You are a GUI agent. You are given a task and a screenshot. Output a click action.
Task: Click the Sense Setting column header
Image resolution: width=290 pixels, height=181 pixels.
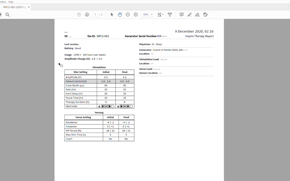tap(83, 117)
